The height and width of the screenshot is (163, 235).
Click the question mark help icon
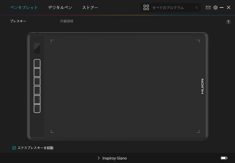(228, 22)
